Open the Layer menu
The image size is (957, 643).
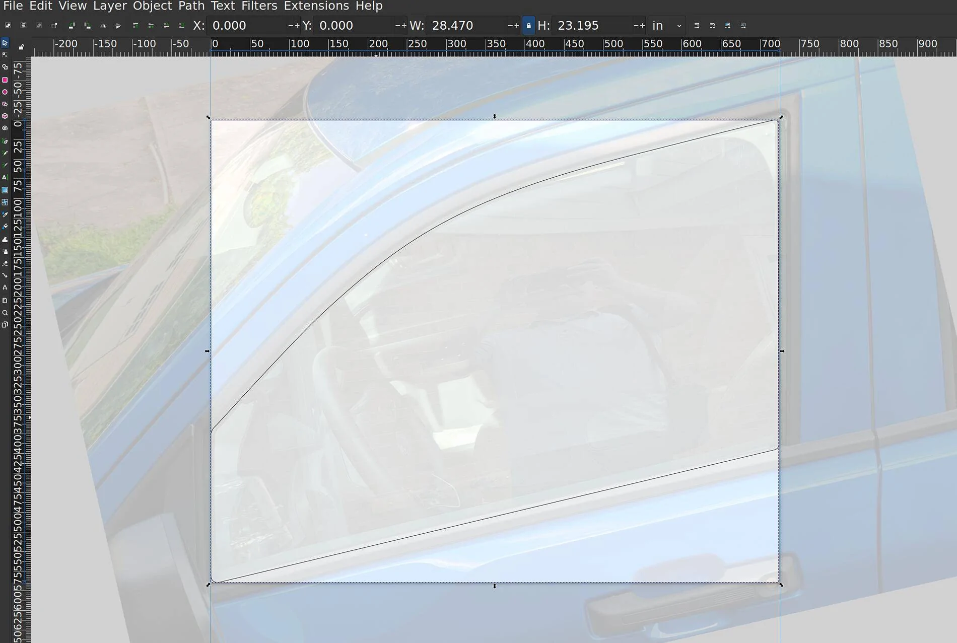110,6
